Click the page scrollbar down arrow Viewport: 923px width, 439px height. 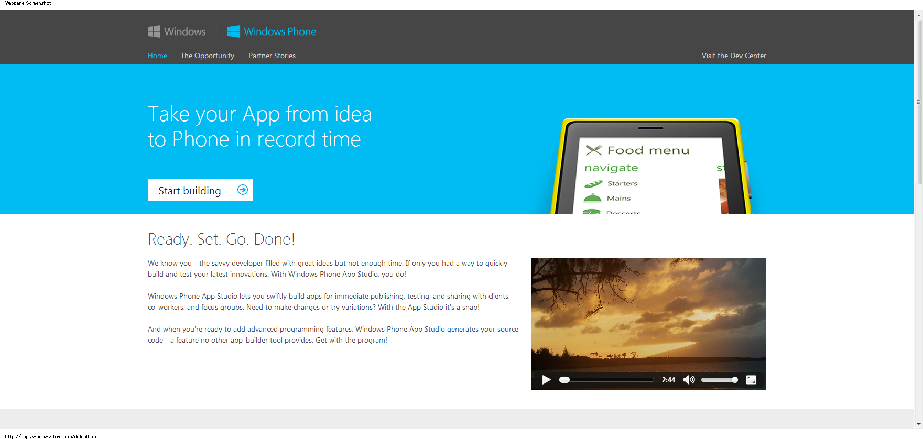[x=918, y=424]
